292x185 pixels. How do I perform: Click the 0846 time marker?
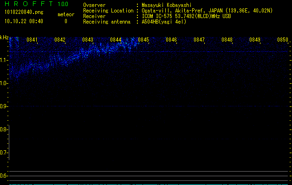171,40
